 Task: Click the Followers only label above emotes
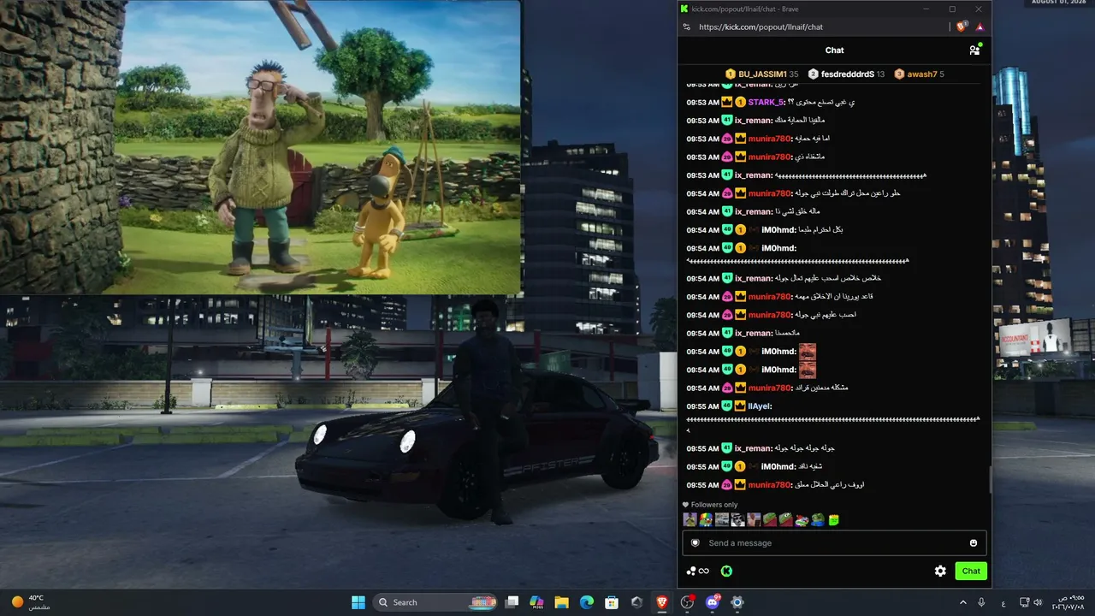tap(710, 505)
